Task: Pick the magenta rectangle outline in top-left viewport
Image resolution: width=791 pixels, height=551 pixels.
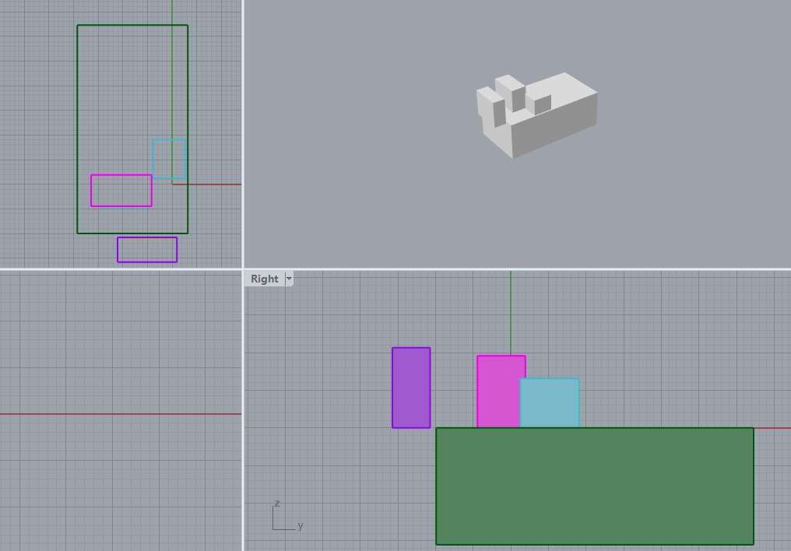Action: [121, 175]
